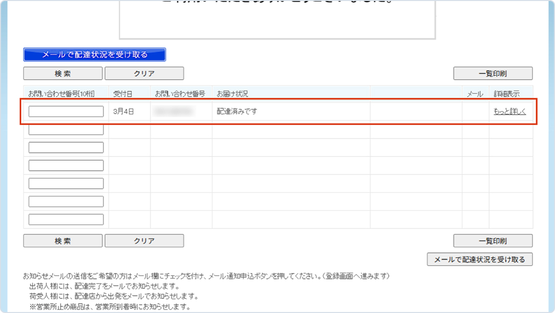Screen dimensions: 555x313
Task: Focus the second tracking number input field
Action: (66, 129)
